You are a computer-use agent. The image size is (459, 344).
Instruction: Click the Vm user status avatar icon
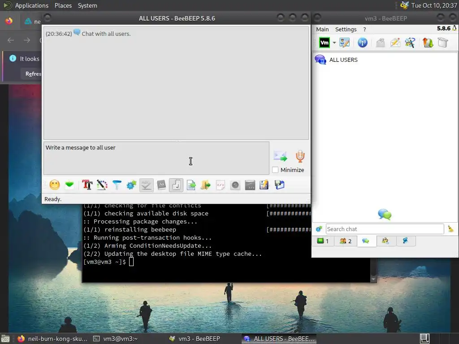[x=325, y=43]
